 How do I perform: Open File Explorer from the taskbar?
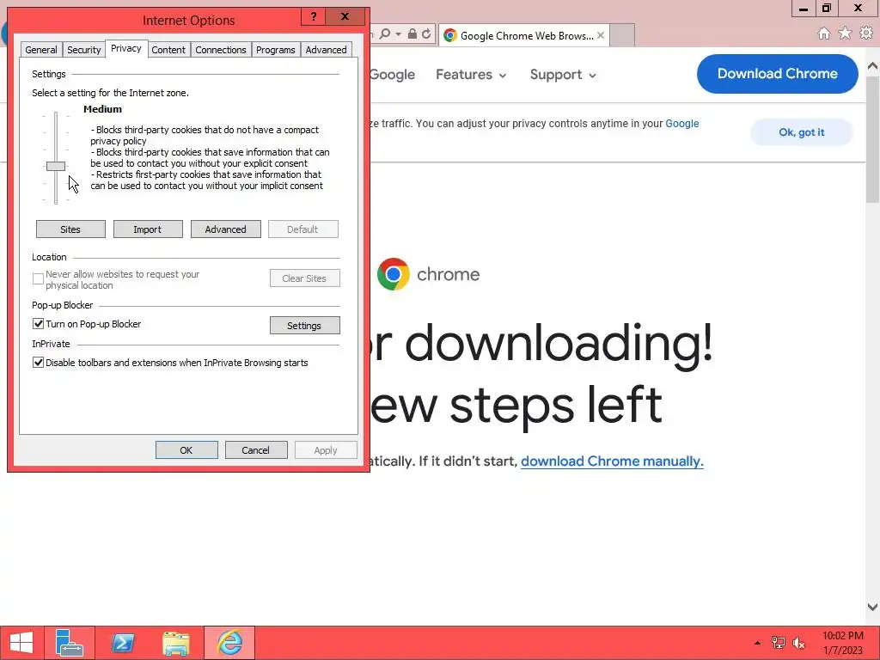coord(175,643)
